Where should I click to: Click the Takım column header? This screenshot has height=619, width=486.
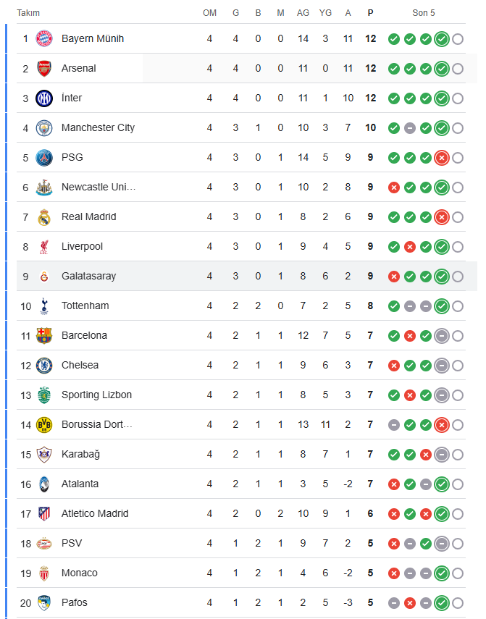point(28,13)
